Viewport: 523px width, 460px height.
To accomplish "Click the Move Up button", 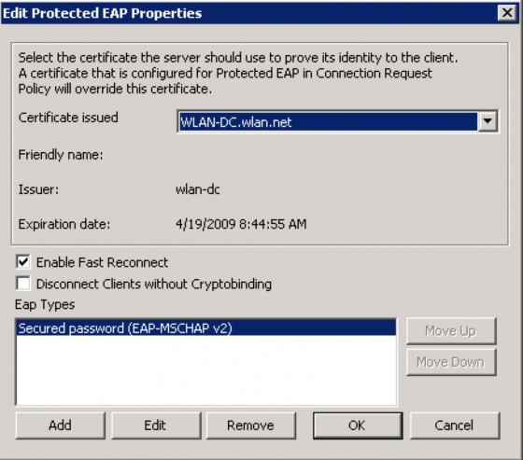I will point(451,331).
